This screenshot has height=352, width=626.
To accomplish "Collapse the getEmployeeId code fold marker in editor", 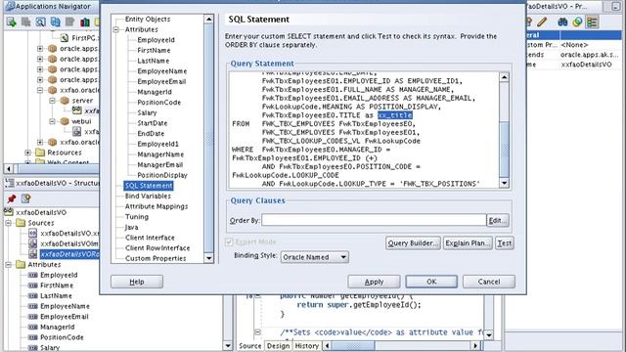I will point(258,296).
